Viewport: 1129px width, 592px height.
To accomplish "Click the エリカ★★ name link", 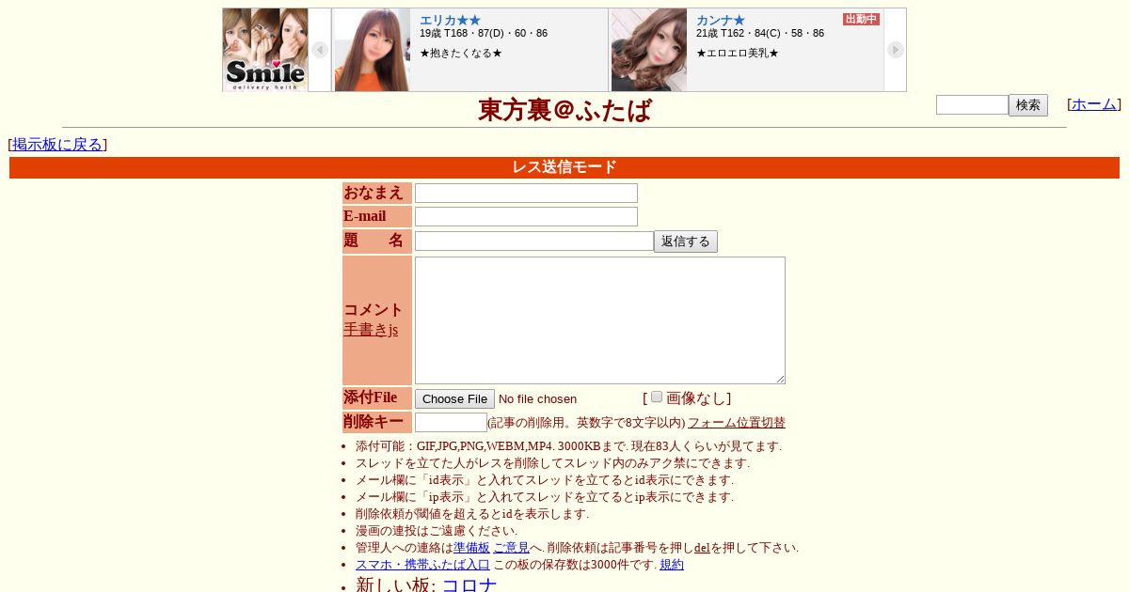I will point(450,20).
